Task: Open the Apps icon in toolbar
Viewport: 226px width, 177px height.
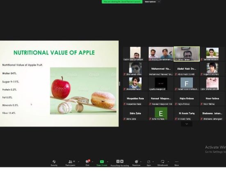Action: (x=149, y=162)
